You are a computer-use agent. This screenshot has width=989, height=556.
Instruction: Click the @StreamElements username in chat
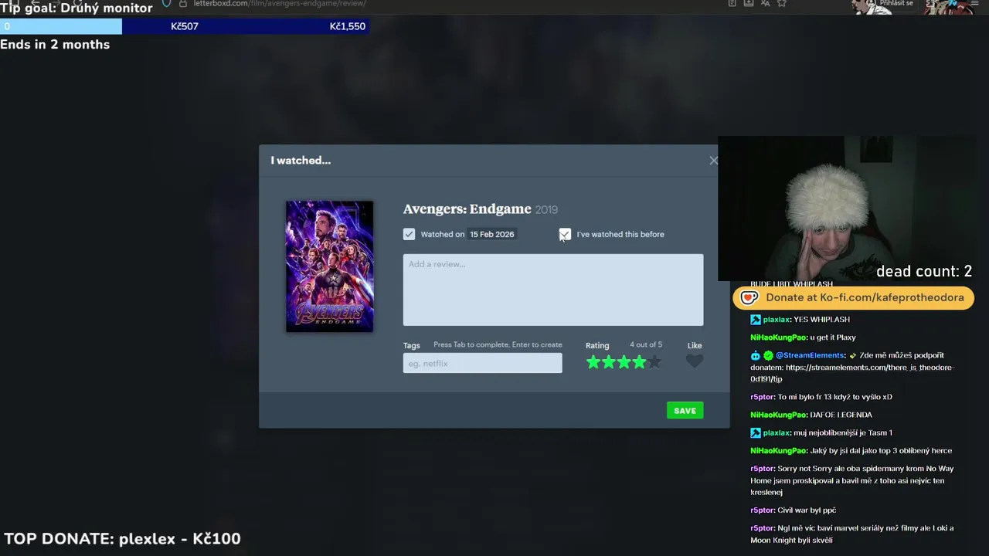click(x=811, y=356)
